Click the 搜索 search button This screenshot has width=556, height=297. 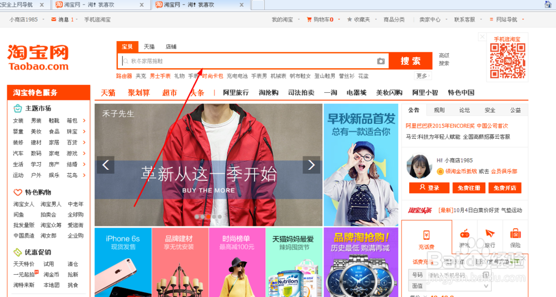(x=411, y=61)
